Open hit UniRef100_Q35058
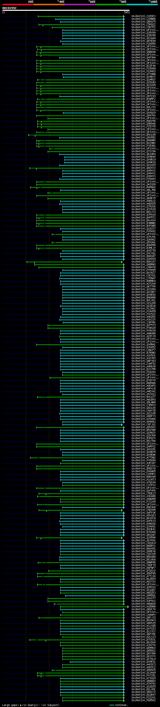 coord(143,35)
